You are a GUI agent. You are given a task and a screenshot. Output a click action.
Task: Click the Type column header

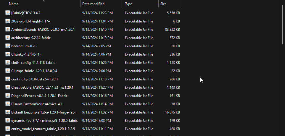click(x=128, y=4)
